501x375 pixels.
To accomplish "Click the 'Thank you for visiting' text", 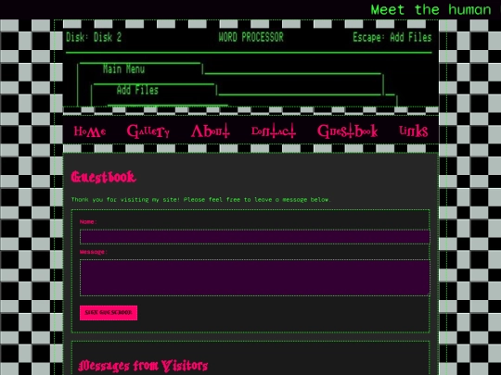I will click(x=200, y=200).
